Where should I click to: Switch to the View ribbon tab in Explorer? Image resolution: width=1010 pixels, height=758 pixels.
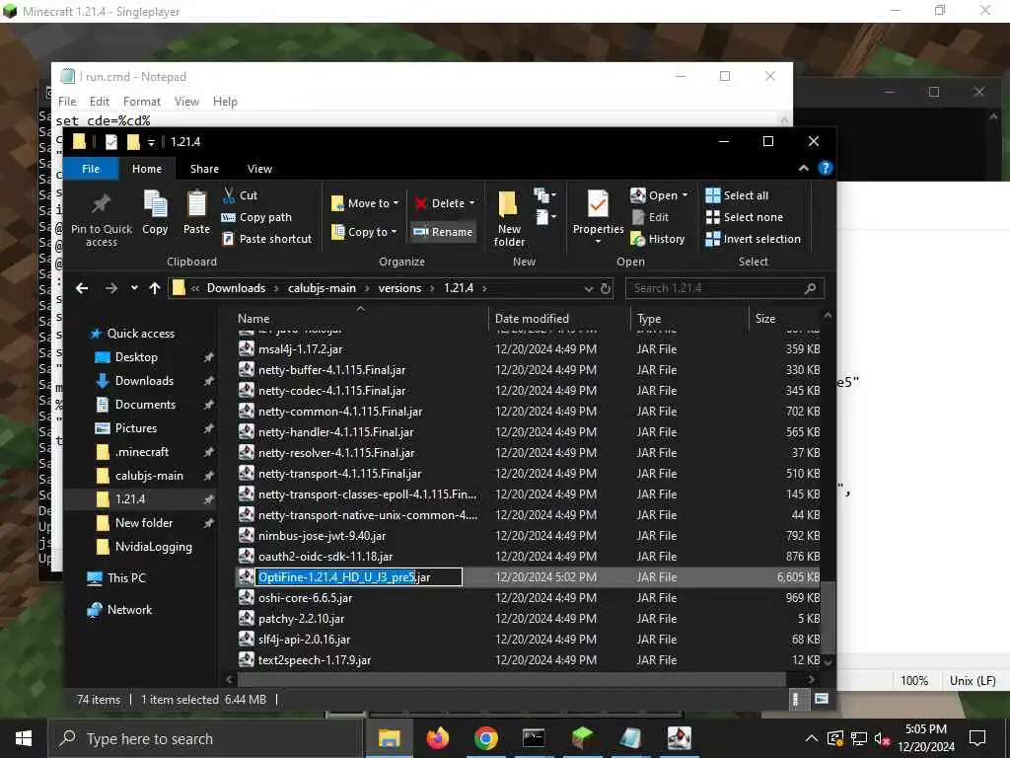(259, 168)
